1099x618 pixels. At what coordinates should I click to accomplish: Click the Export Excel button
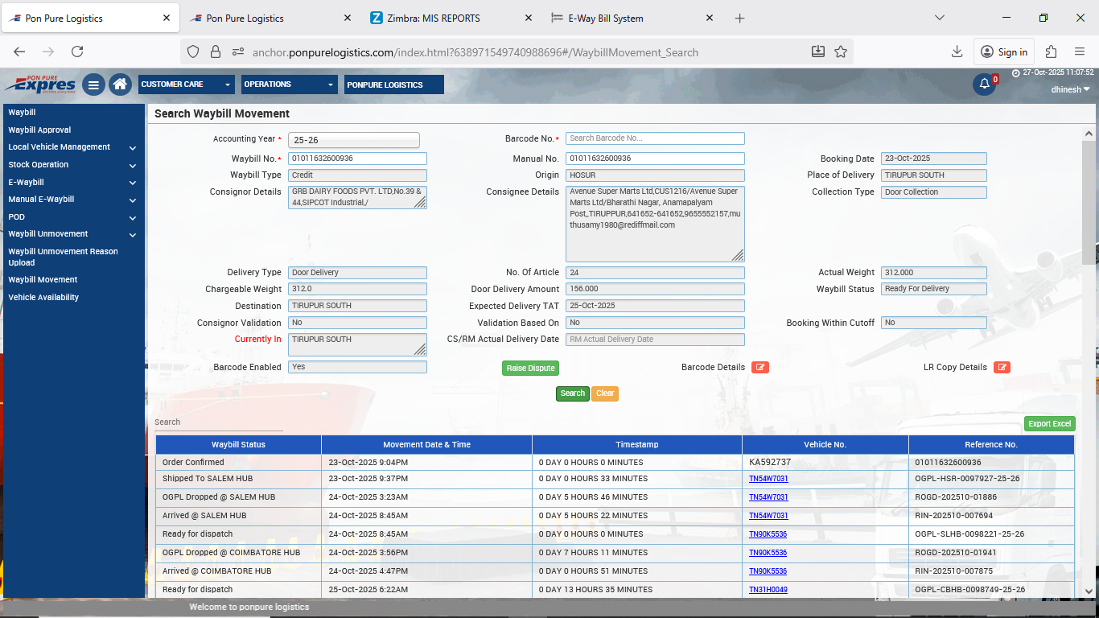click(x=1049, y=424)
